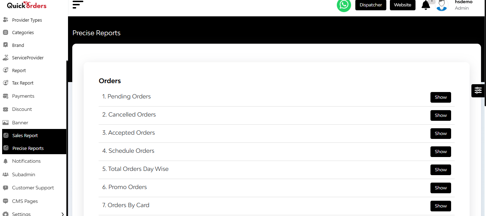Screen dimensions: 486x216
Task: Open the Sales Report menu item
Action: (25, 135)
